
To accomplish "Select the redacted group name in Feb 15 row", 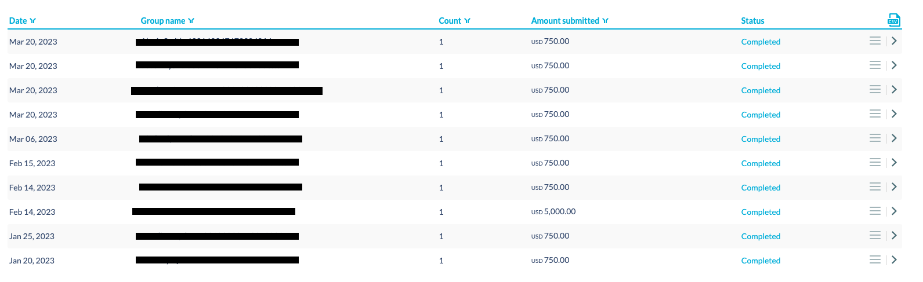I will tap(217, 163).
